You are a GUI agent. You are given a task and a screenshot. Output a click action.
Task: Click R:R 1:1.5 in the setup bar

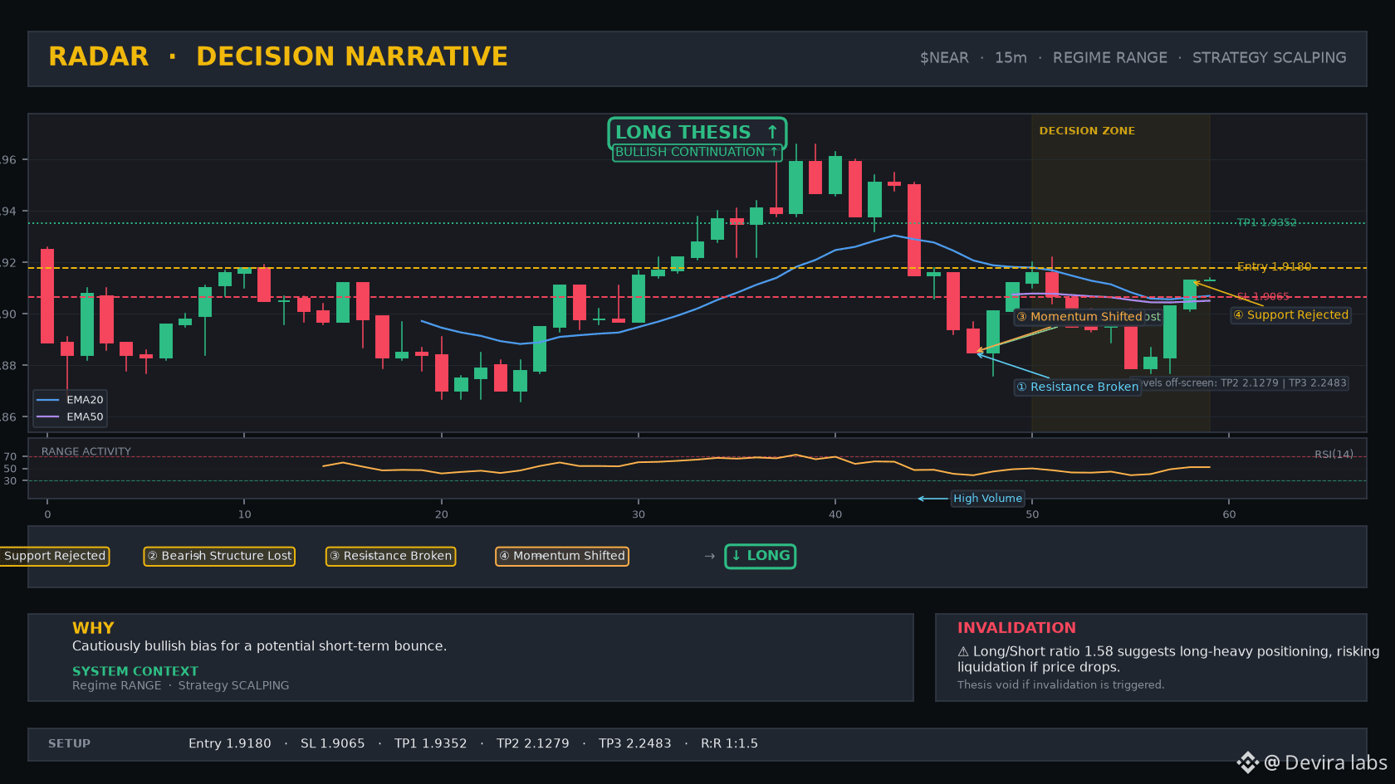click(730, 743)
